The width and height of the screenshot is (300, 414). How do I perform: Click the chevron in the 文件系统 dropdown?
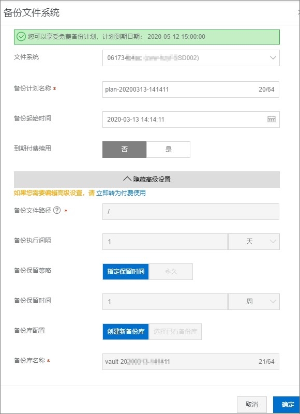click(x=273, y=57)
